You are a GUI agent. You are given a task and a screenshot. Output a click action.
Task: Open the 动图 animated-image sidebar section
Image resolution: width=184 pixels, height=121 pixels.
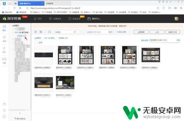4,60
